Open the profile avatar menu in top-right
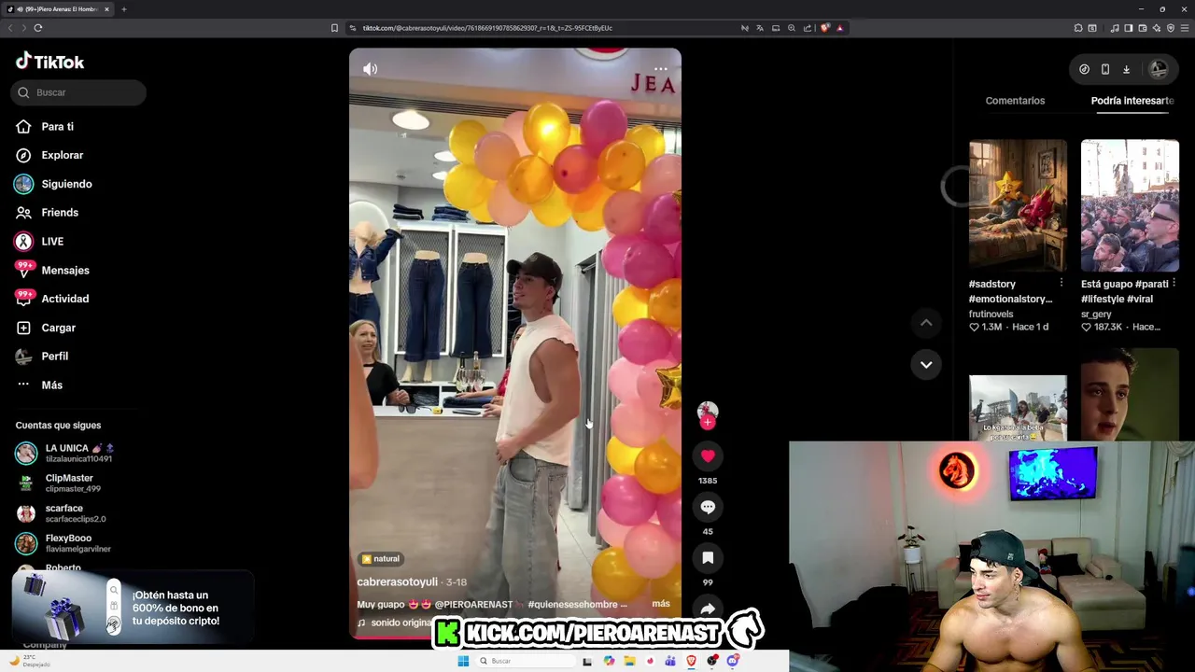The image size is (1195, 672). click(x=1159, y=69)
